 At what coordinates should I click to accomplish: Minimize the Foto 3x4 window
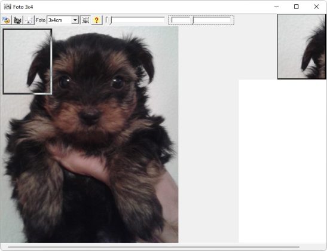click(x=277, y=7)
